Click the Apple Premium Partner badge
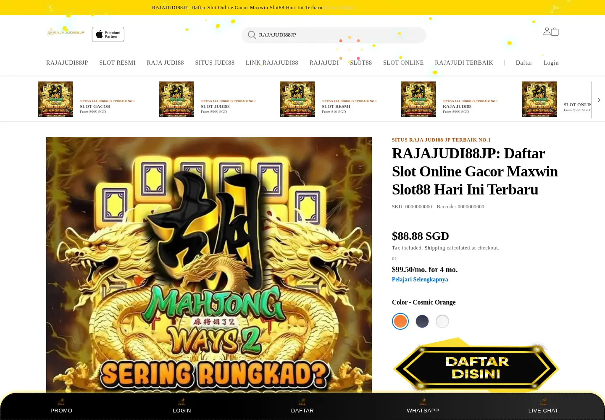Image resolution: width=605 pixels, height=420 pixels. pyautogui.click(x=108, y=34)
